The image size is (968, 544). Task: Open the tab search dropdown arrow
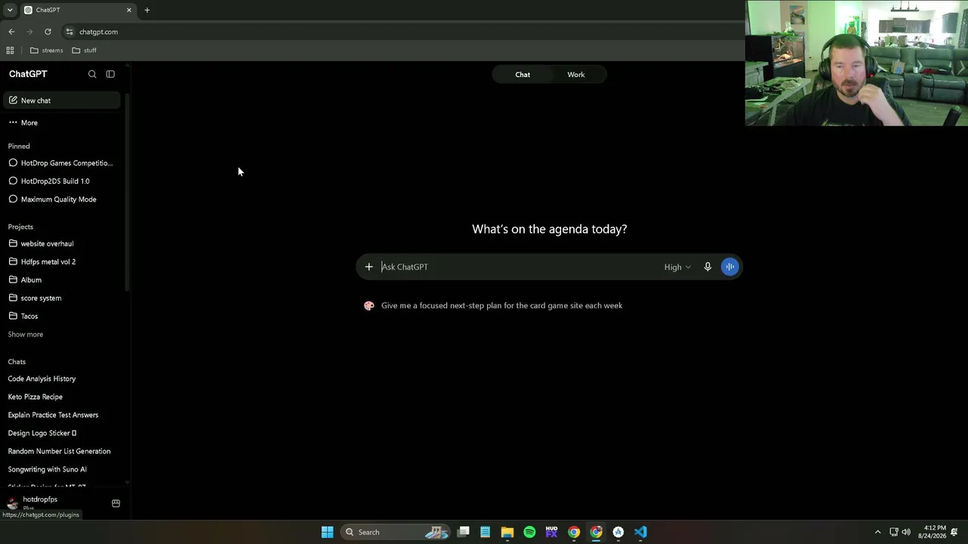[x=10, y=10]
